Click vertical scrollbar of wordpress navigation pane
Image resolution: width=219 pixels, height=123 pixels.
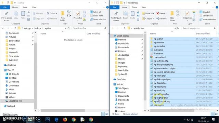[145, 67]
